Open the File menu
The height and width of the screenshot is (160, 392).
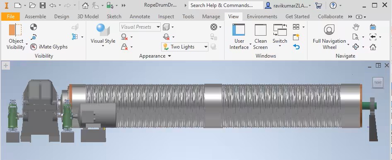click(x=10, y=17)
